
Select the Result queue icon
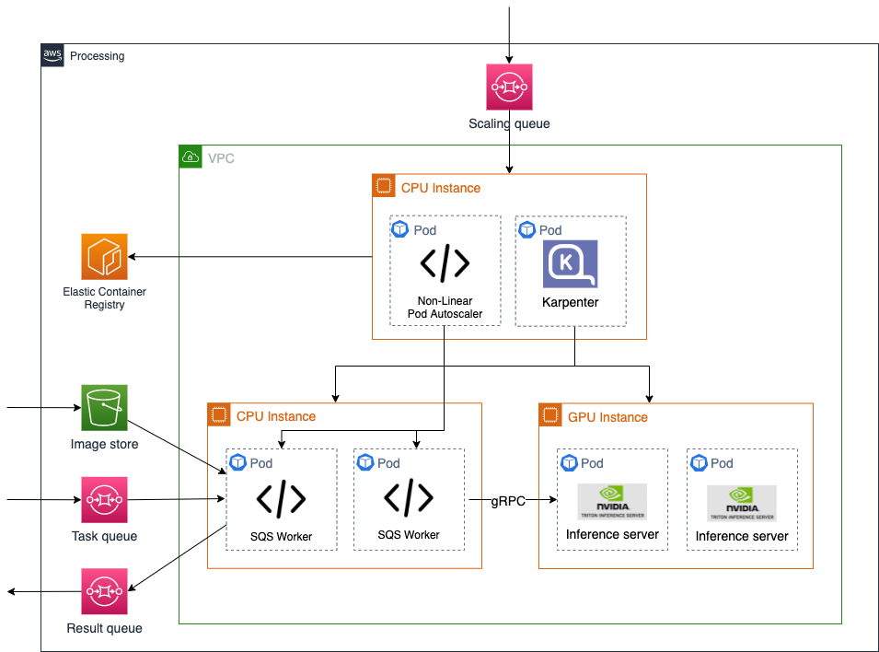pyautogui.click(x=103, y=591)
